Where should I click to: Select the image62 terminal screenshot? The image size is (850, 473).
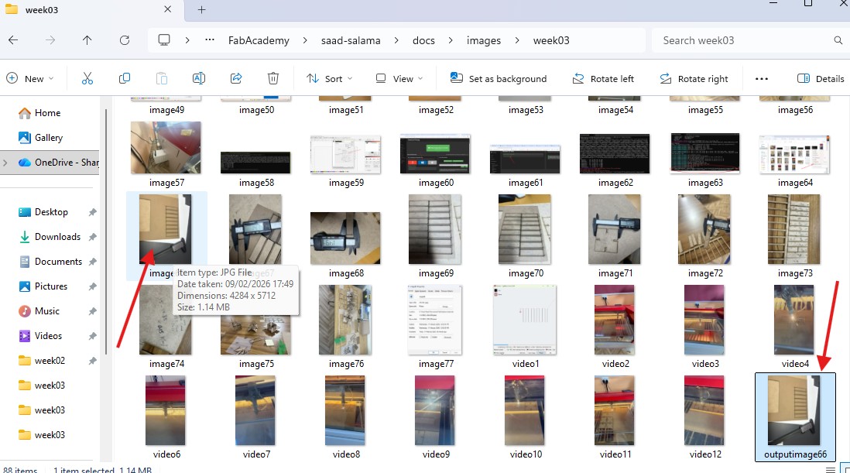point(615,154)
